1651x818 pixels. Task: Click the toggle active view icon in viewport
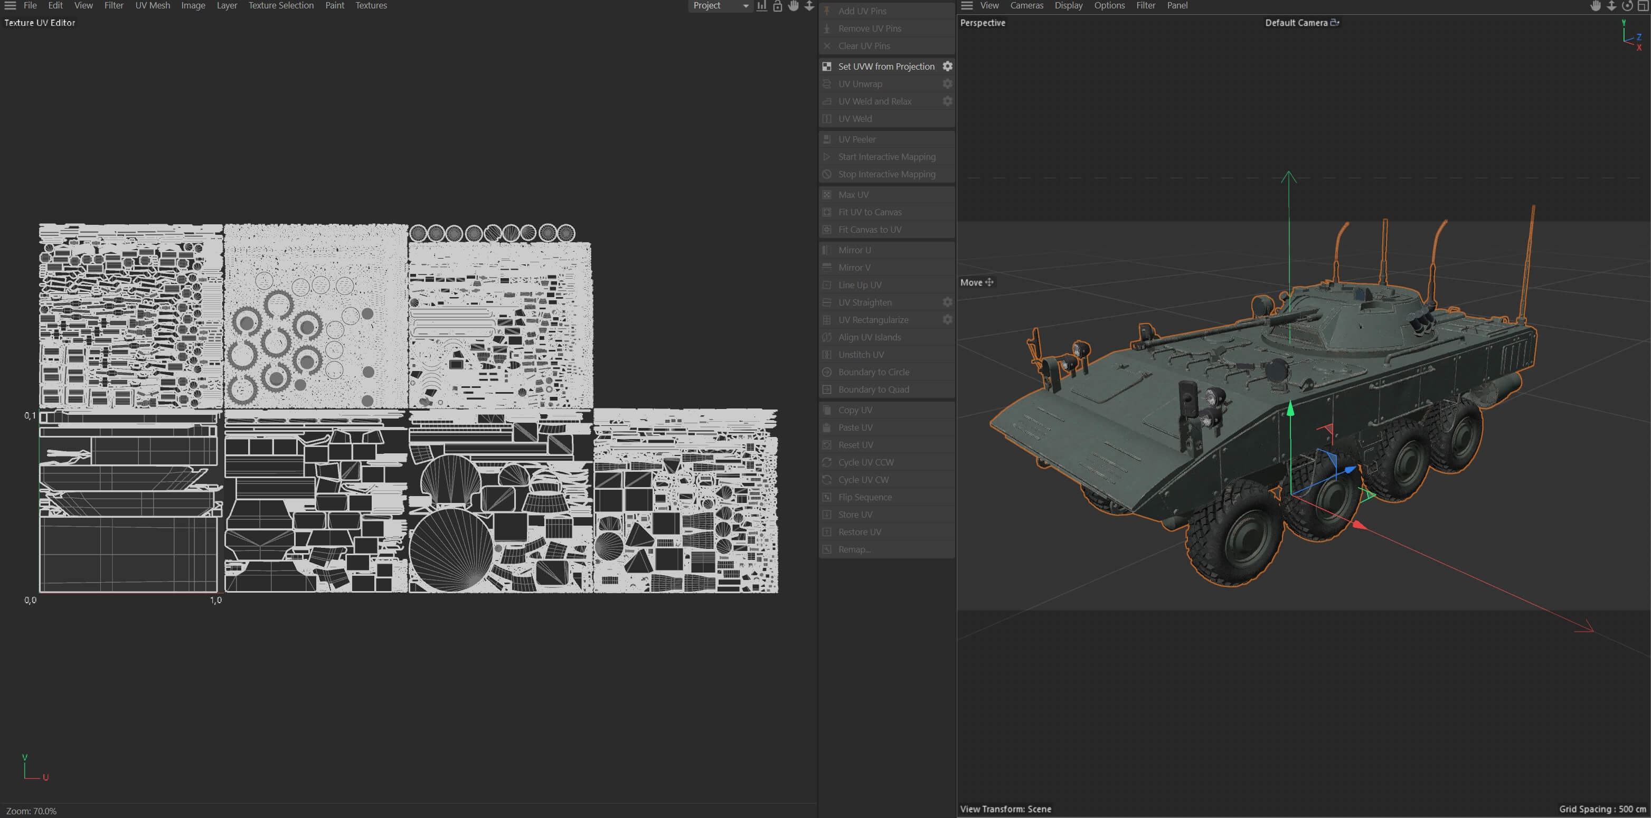[1643, 6]
